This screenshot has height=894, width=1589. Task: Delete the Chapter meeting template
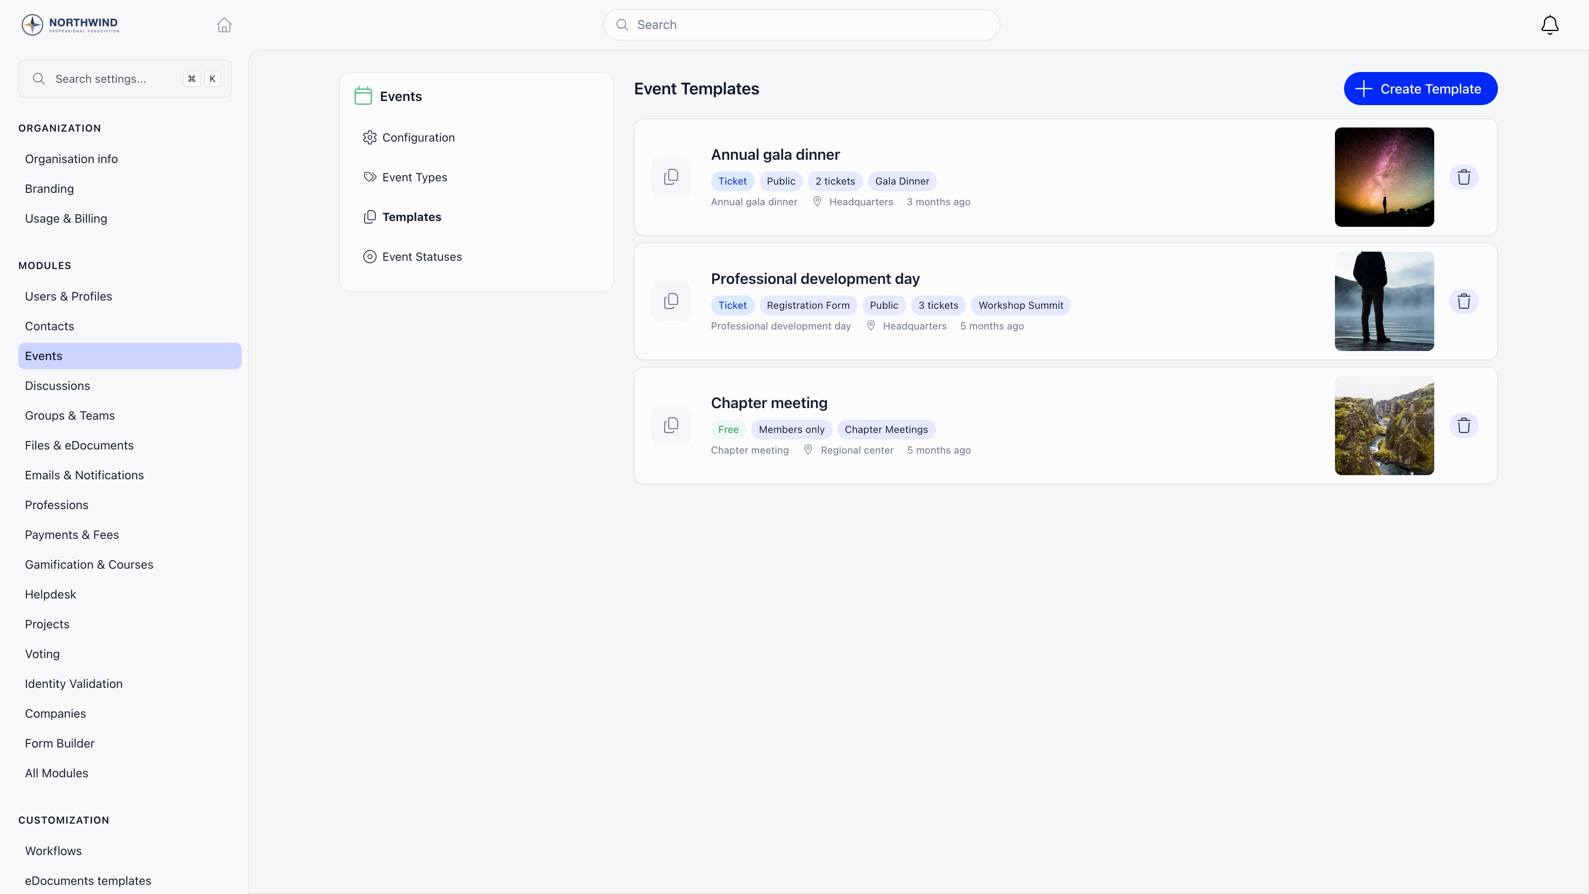click(1464, 425)
